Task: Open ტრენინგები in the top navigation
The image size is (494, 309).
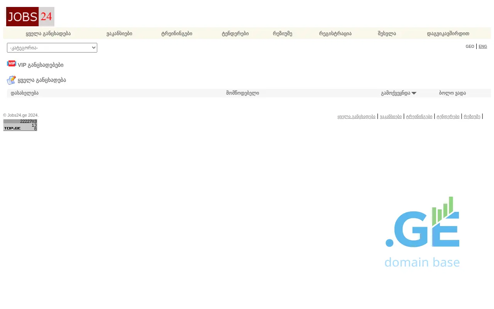Action: tap(177, 34)
